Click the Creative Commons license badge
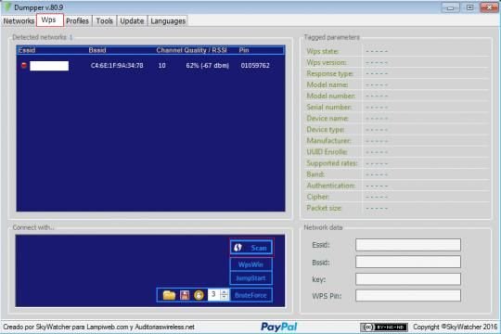The image size is (501, 334). (x=384, y=327)
